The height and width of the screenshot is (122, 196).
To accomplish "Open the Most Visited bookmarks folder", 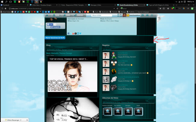I will point(6,12).
